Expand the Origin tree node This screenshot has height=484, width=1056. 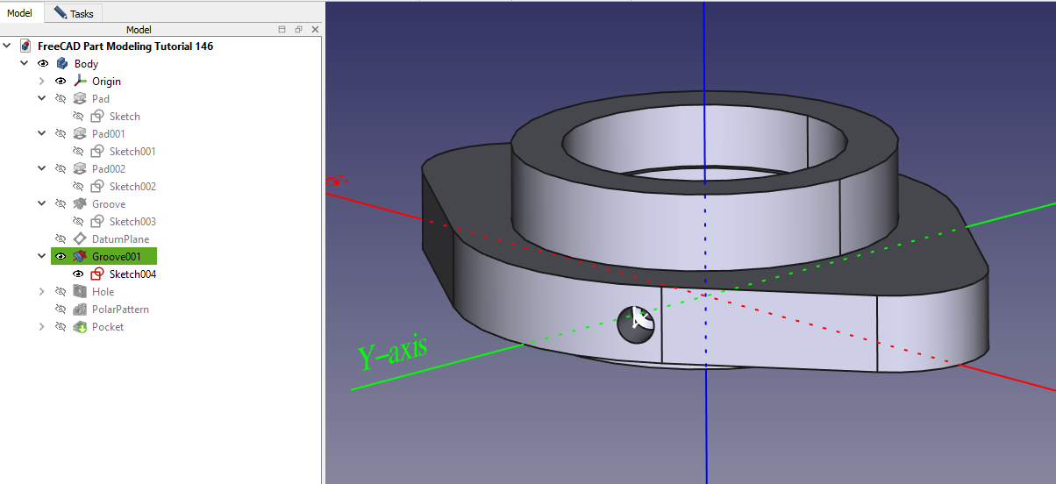pos(41,82)
